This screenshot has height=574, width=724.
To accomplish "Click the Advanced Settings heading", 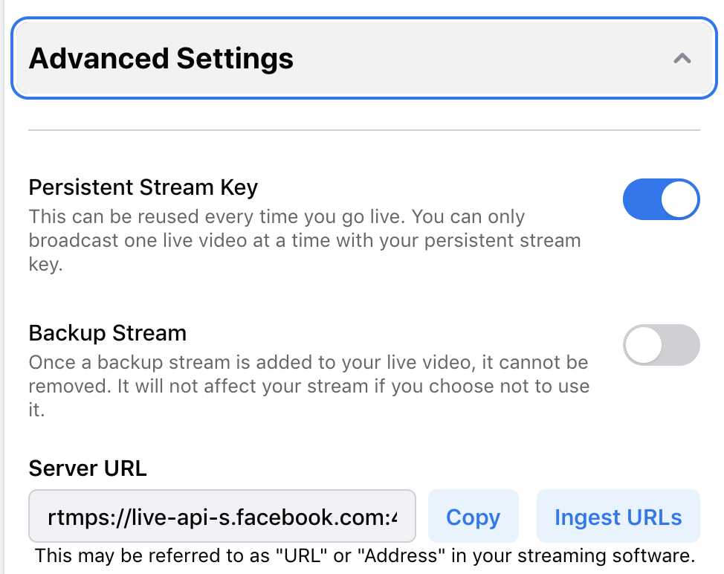I will click(161, 58).
